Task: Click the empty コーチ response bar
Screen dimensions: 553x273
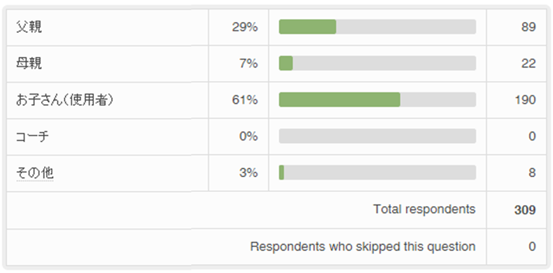Action: (x=377, y=136)
